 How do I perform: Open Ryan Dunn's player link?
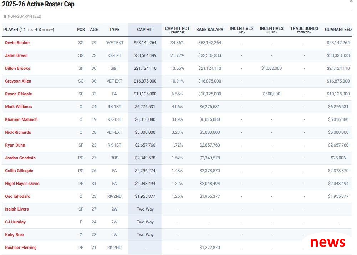(15, 145)
